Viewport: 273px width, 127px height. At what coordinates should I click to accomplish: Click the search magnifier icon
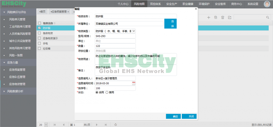268,17
